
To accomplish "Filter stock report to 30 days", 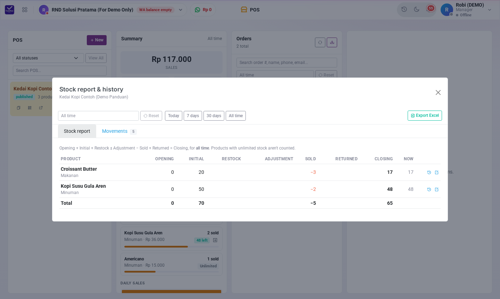I will (x=214, y=116).
